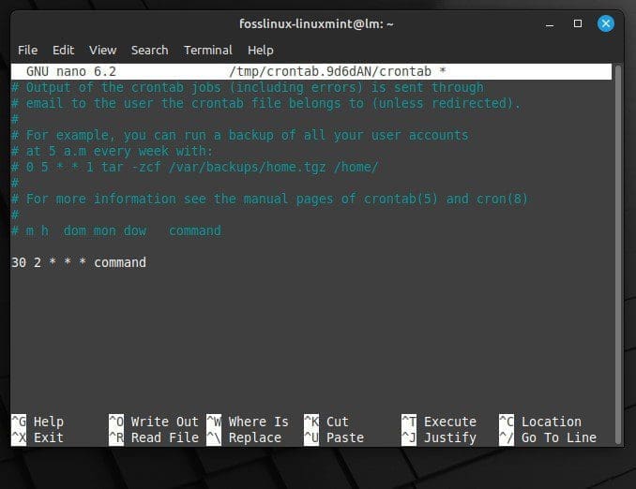Click the ^G Help shortcut
Image resolution: width=636 pixels, height=489 pixels.
point(38,422)
